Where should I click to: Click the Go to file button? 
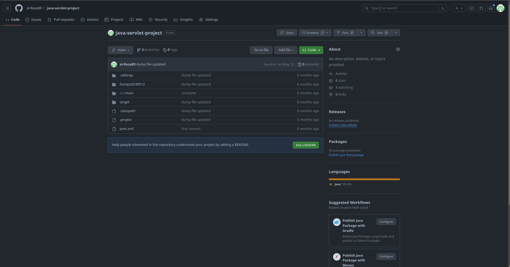pyautogui.click(x=261, y=50)
